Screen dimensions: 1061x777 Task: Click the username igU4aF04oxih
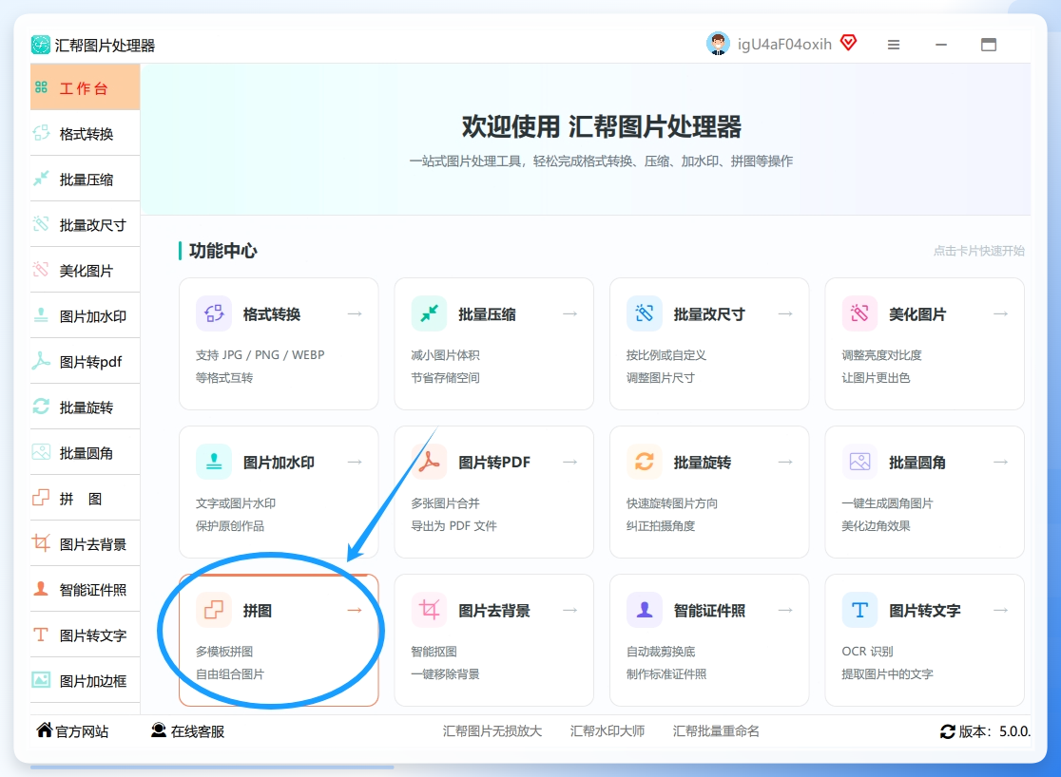[784, 44]
